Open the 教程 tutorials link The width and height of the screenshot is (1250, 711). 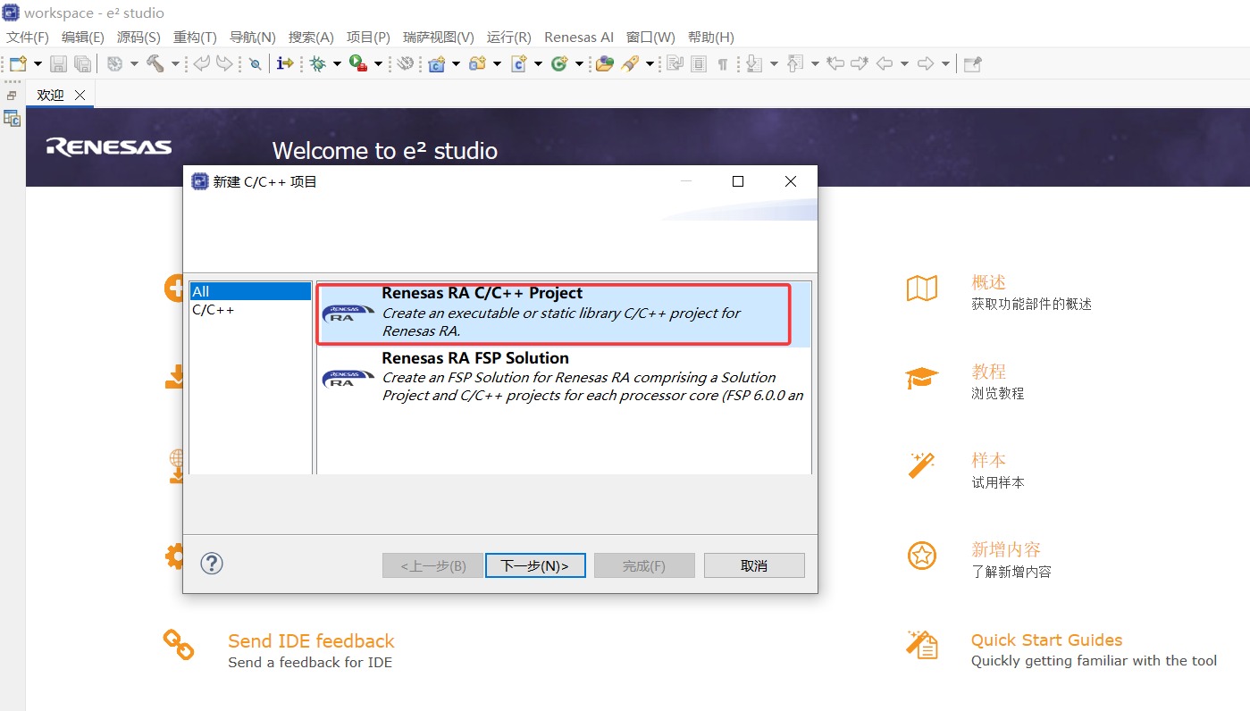(x=988, y=372)
